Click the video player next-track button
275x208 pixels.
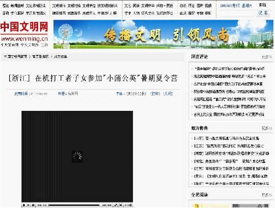click(33, 205)
